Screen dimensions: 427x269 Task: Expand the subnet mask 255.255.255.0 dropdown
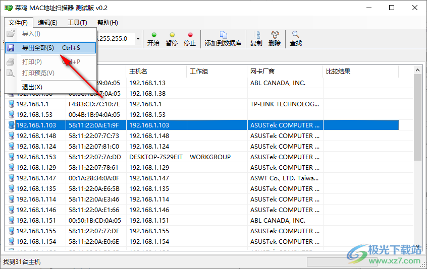(x=138, y=39)
